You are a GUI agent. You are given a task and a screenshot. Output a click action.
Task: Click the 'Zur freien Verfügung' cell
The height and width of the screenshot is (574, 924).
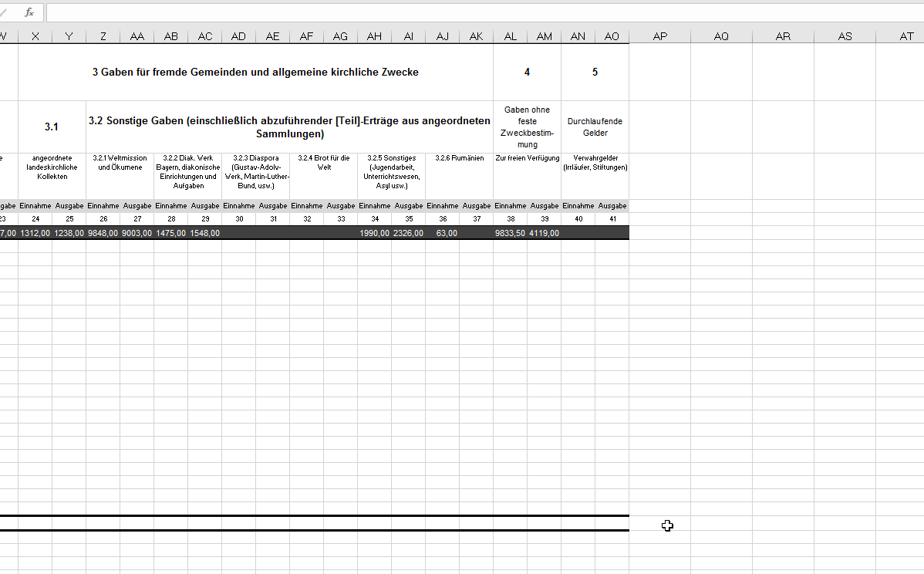point(527,175)
